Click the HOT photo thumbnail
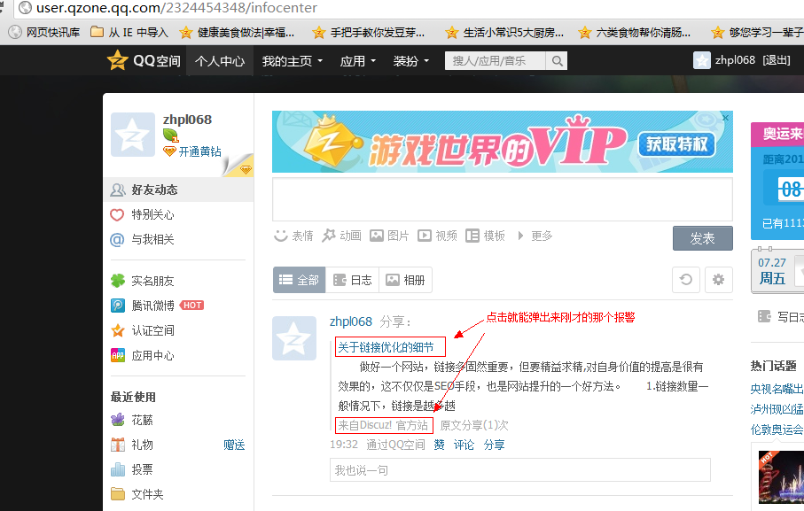 coord(781,477)
